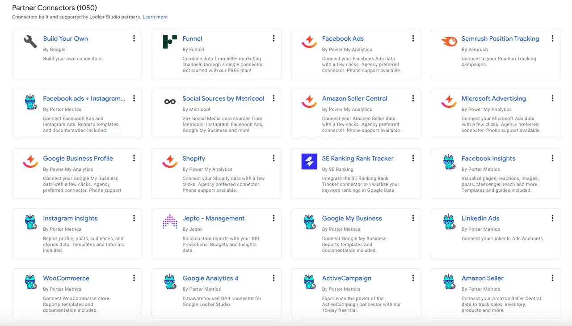The height and width of the screenshot is (326, 572).
Task: Click the Google My Business cat icon
Action: (x=309, y=221)
